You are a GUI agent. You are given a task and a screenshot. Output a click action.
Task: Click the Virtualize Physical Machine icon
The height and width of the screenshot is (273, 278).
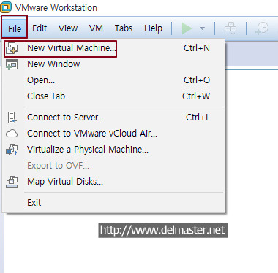(x=12, y=150)
